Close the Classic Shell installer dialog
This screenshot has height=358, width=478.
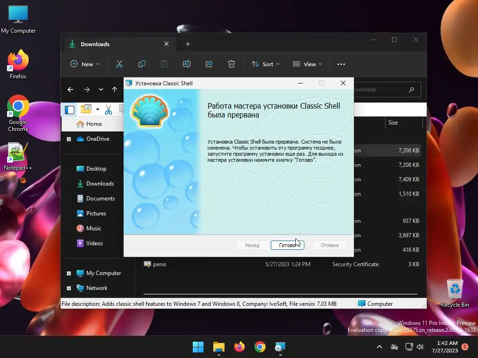[x=343, y=83]
